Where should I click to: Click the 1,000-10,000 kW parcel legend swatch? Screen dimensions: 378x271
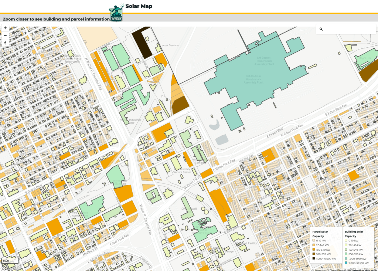click(x=314, y=258)
